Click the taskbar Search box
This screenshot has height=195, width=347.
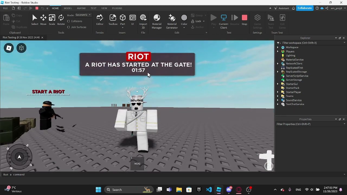point(129,190)
